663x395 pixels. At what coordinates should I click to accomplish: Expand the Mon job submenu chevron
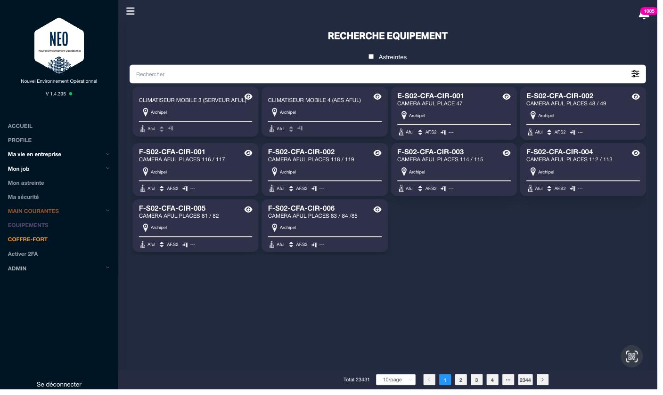point(107,168)
